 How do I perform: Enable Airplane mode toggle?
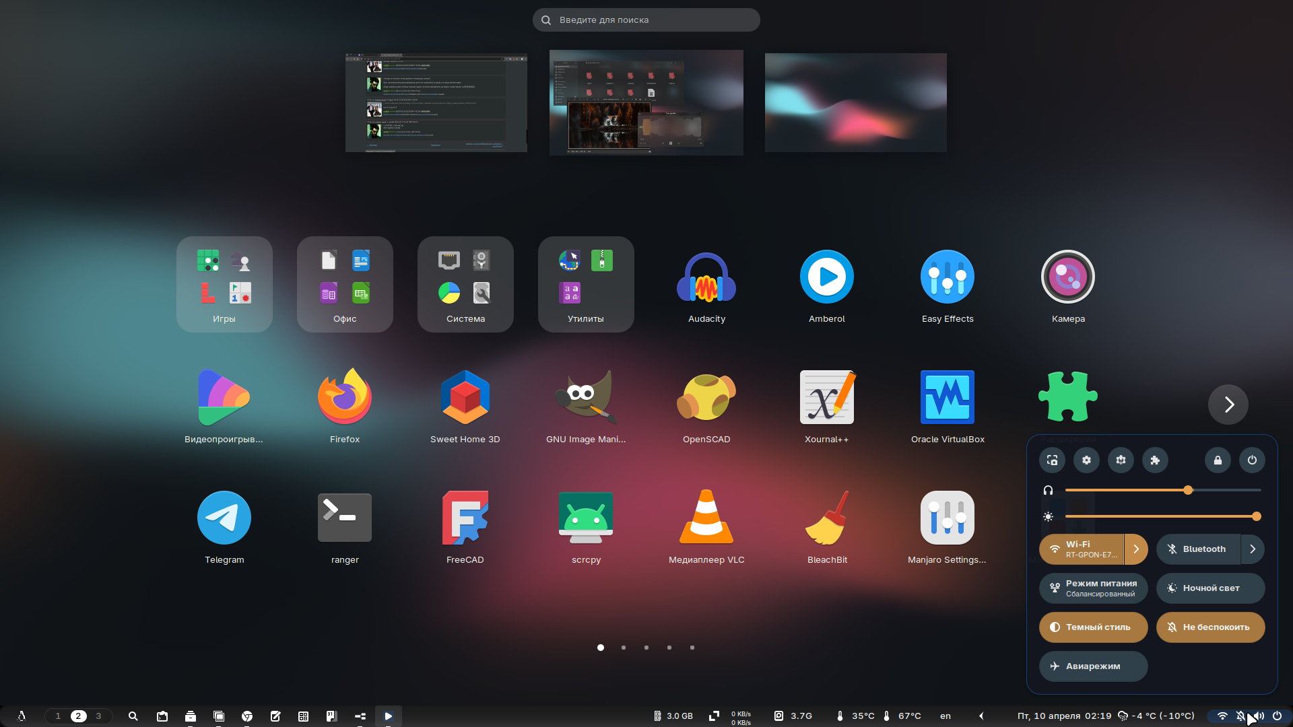1093,666
